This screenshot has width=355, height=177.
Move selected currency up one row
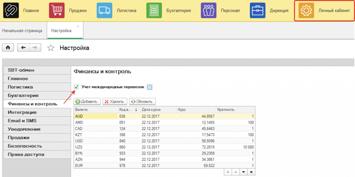235,172
